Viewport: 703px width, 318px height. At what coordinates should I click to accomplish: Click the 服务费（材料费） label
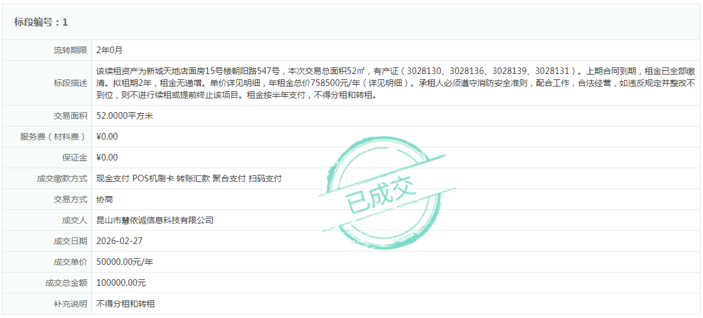tap(54, 137)
